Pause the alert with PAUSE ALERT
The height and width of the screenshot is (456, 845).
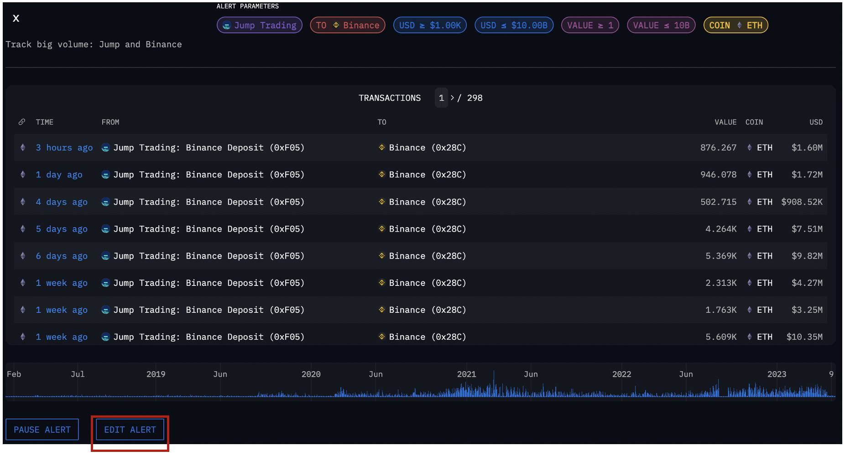pyautogui.click(x=42, y=430)
